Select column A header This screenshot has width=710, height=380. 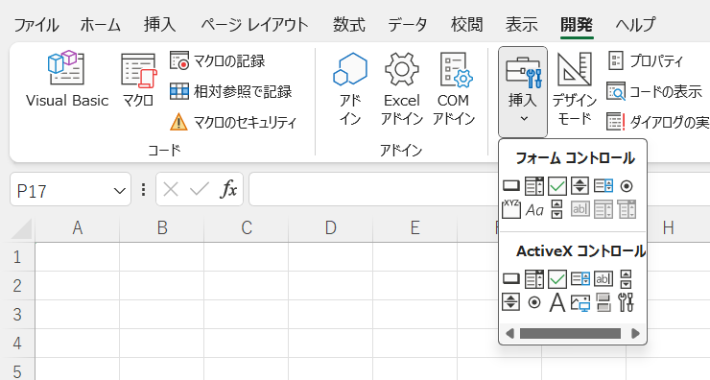78,227
